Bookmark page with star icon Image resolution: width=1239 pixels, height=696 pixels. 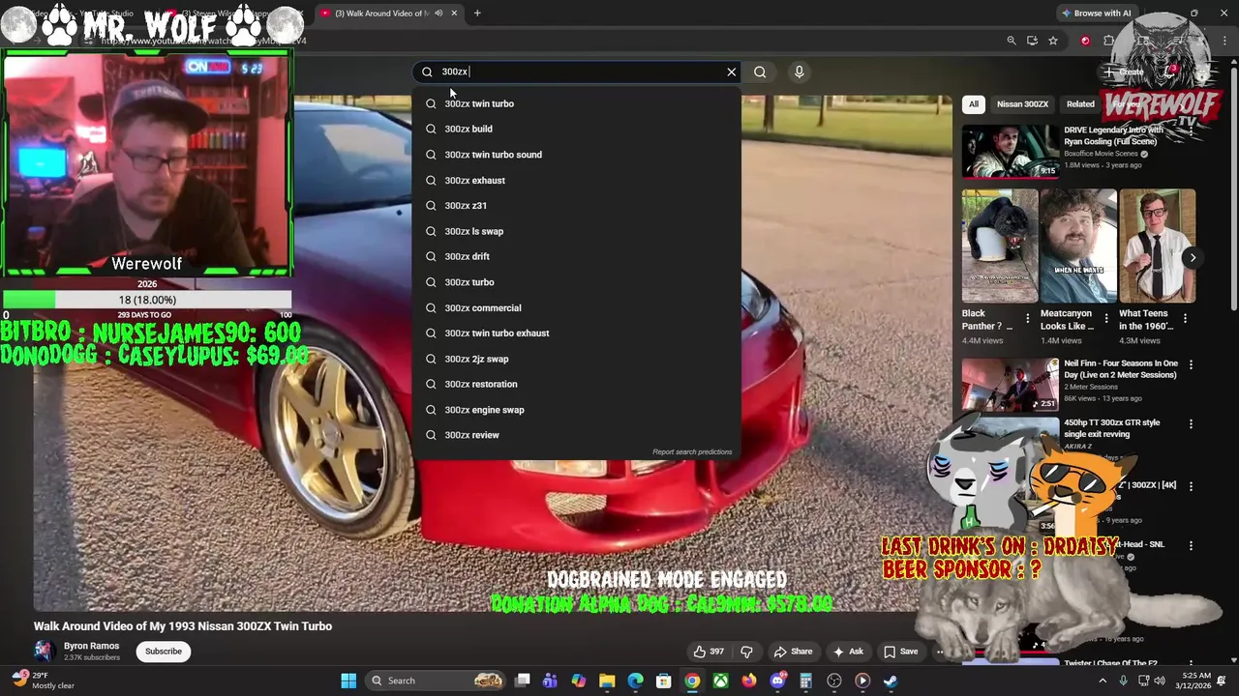pos(1053,41)
